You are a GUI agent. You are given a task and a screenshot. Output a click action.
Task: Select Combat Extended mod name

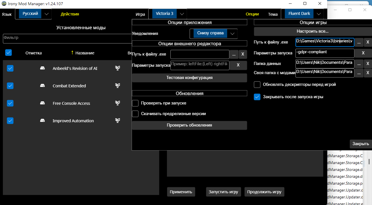(x=69, y=86)
